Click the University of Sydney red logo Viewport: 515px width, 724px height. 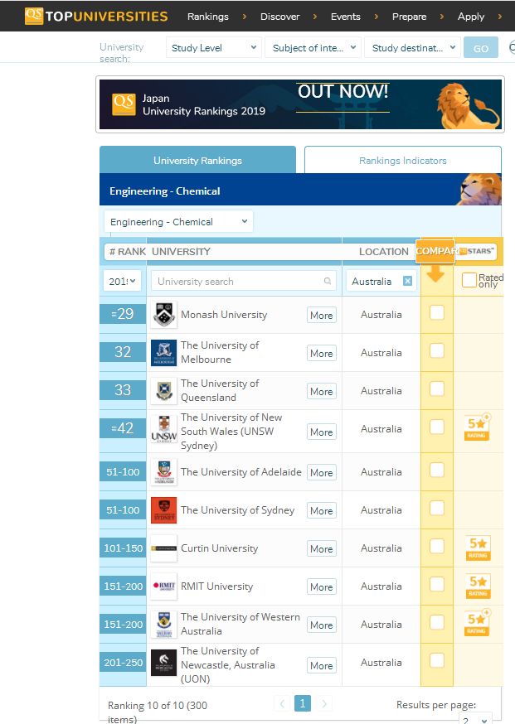[x=164, y=510]
